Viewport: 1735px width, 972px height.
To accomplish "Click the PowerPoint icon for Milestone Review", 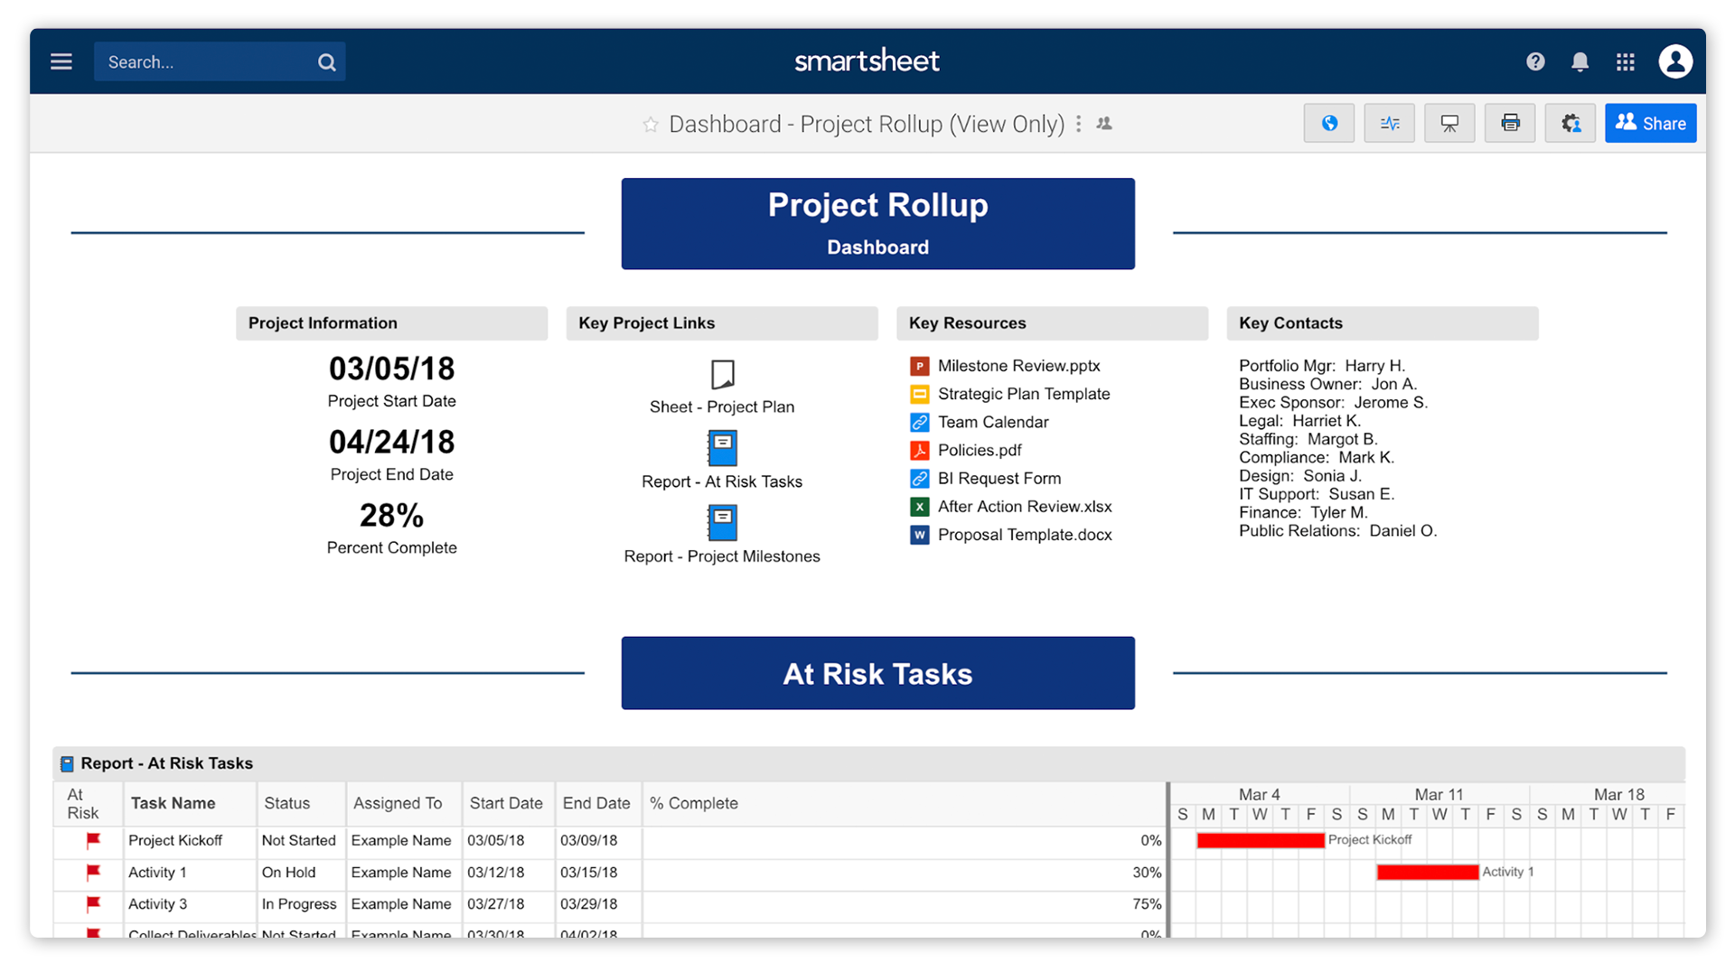I will 920,366.
